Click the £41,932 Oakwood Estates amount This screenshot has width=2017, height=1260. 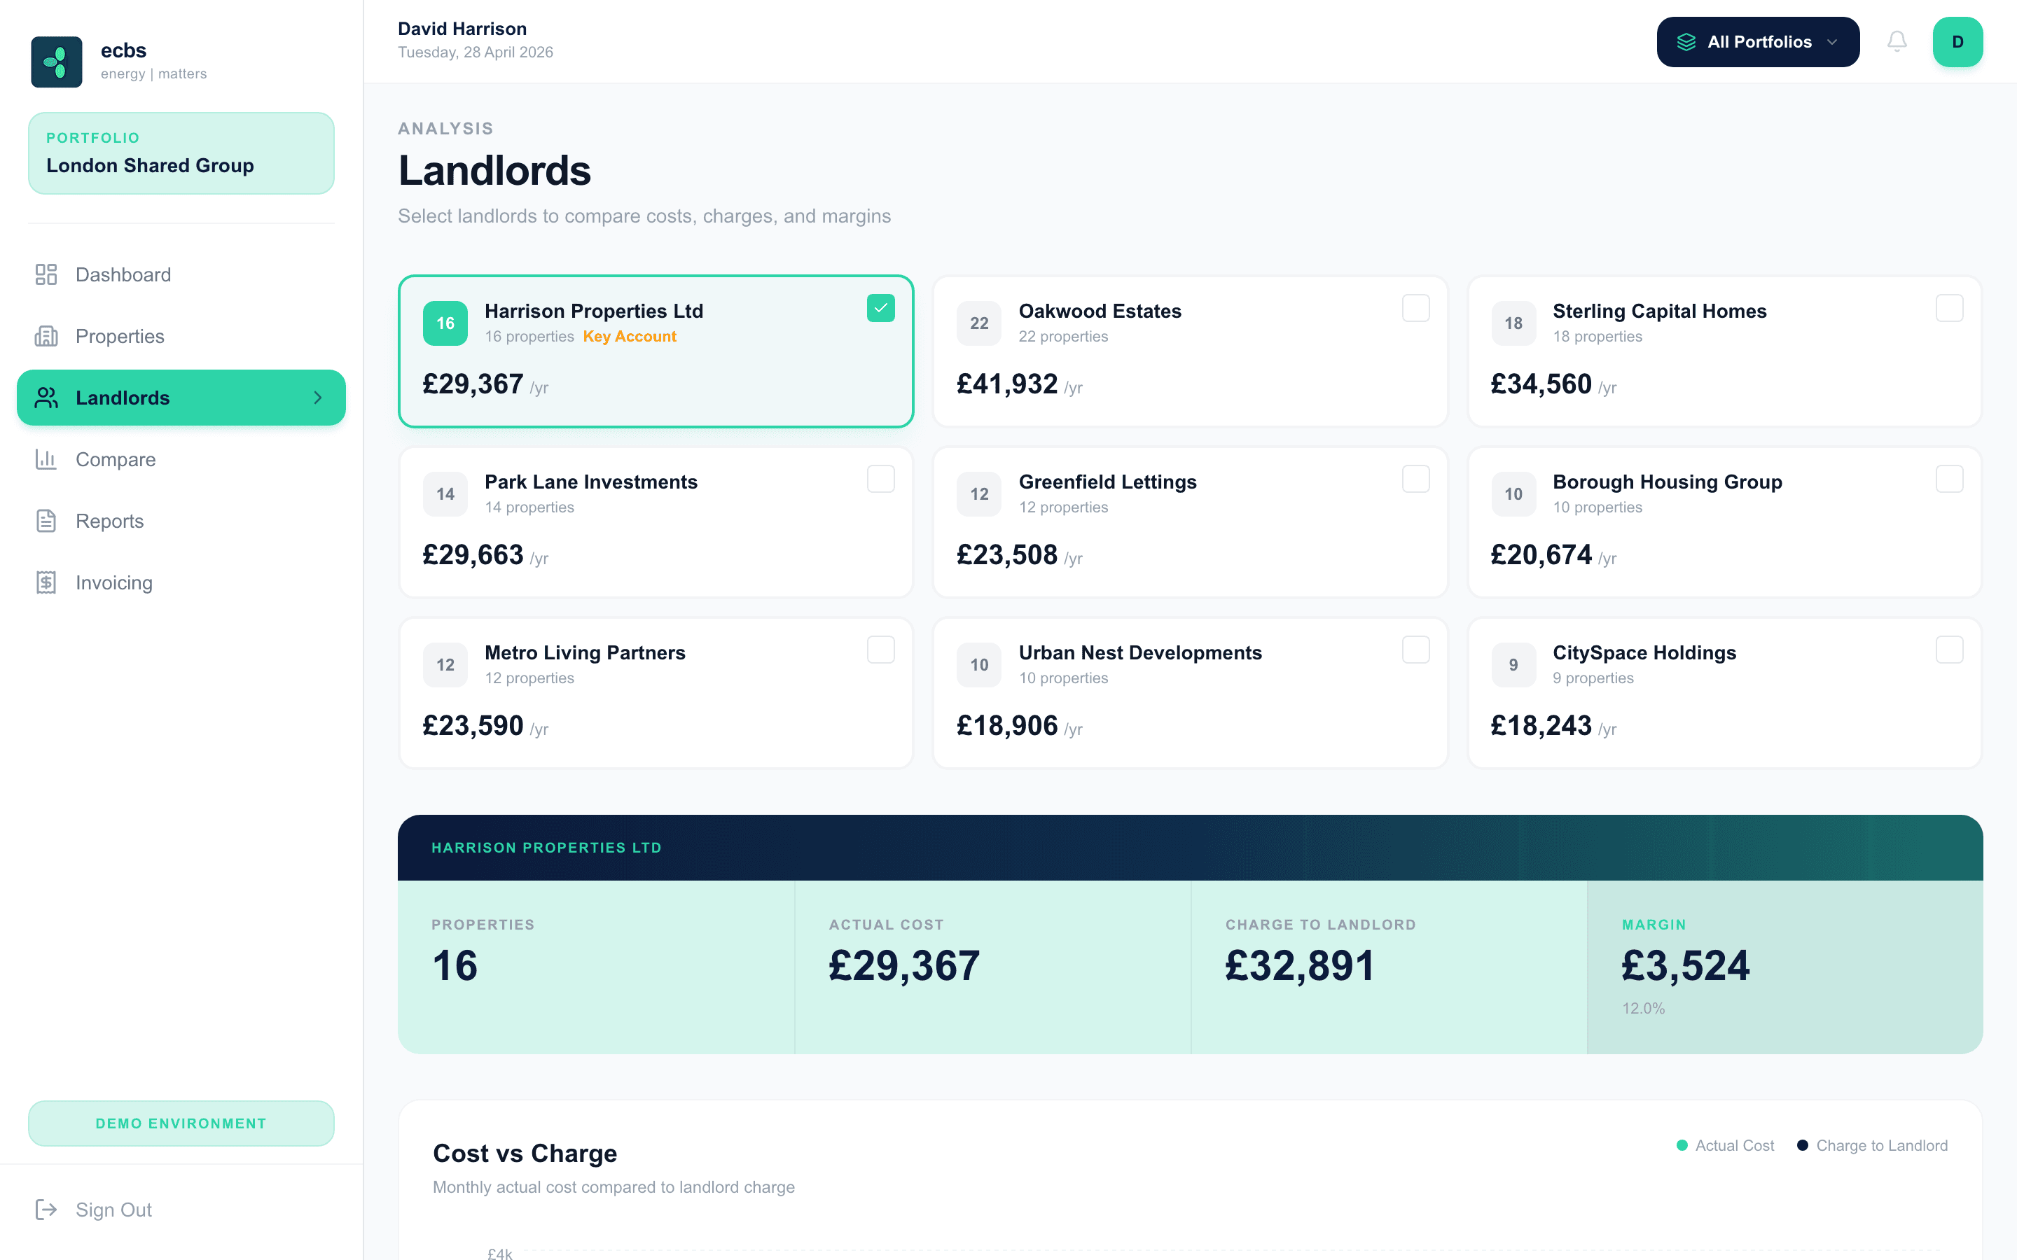click(x=1007, y=384)
